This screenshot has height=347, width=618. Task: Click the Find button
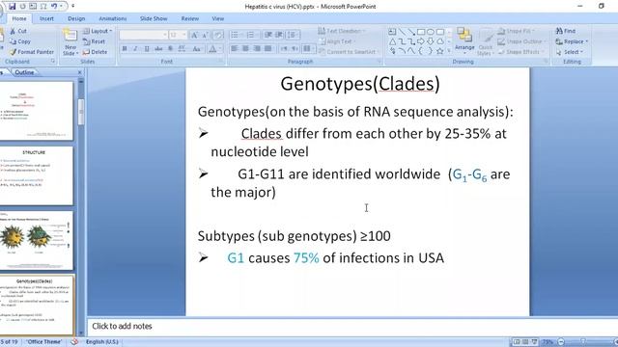pyautogui.click(x=566, y=31)
